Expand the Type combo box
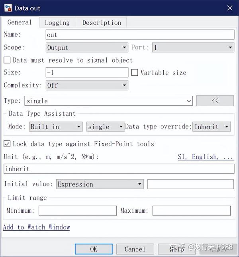239x257 pixels. [x=109, y=101]
